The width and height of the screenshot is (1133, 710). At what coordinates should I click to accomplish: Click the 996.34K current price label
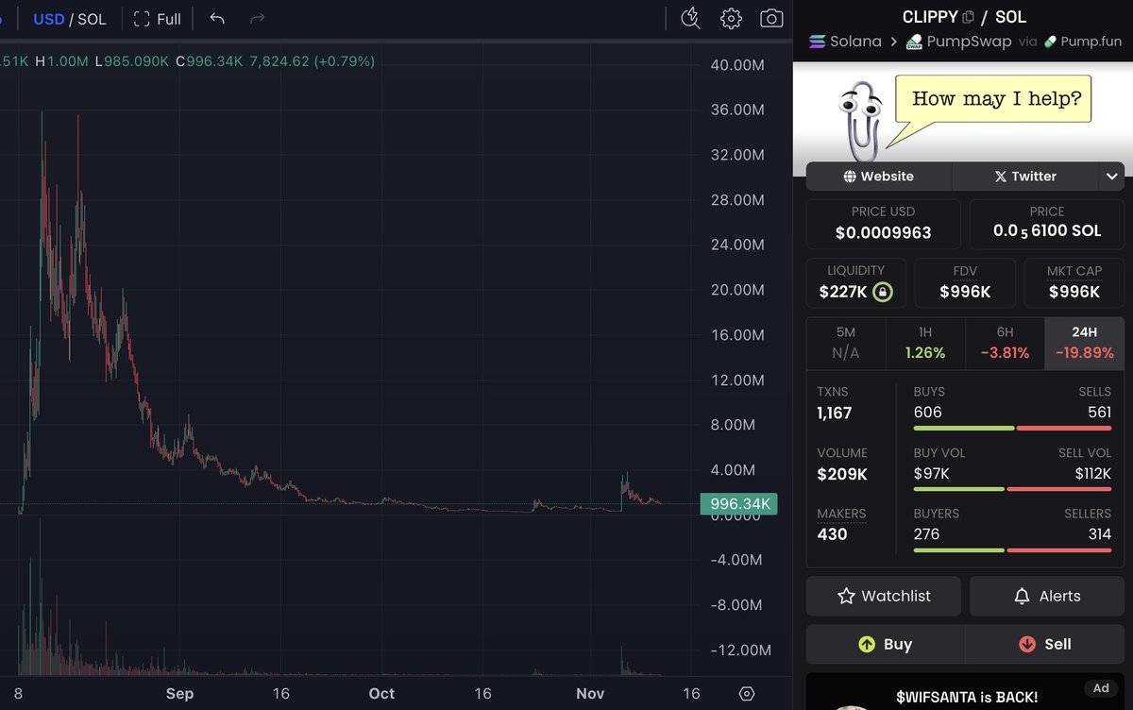coord(737,504)
